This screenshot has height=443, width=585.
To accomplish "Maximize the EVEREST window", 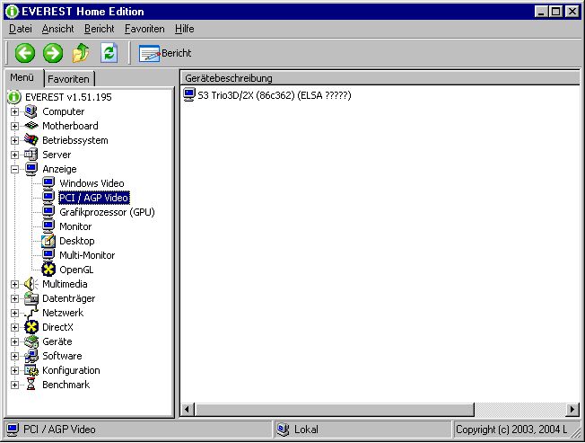I will pos(556,11).
